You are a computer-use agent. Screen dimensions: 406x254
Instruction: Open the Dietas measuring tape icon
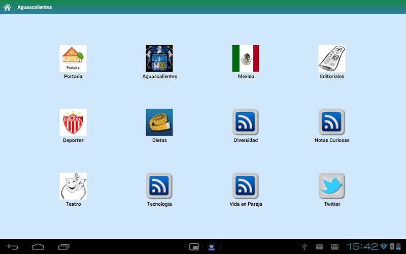(x=159, y=122)
